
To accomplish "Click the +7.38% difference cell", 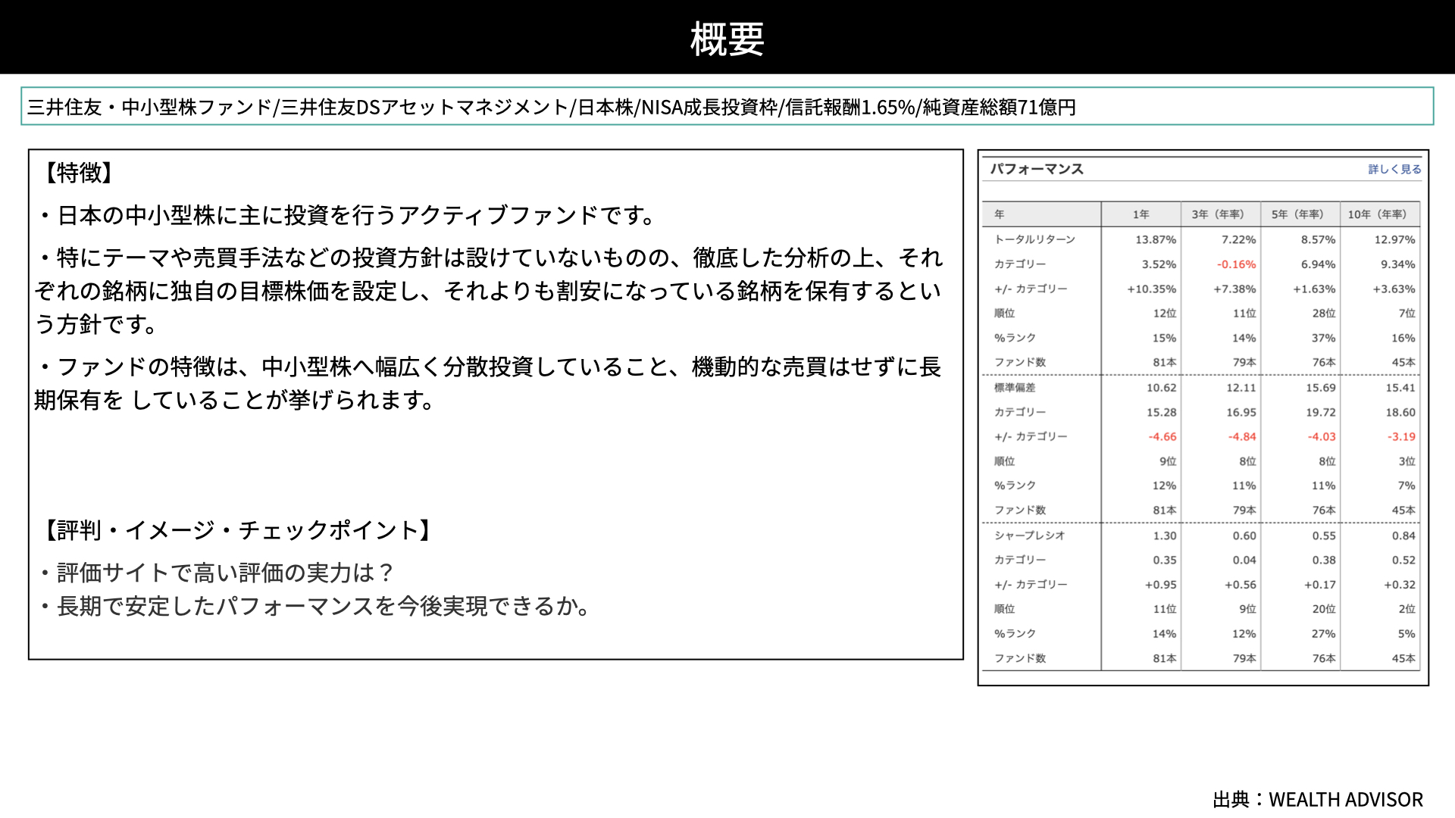I will tap(1234, 289).
